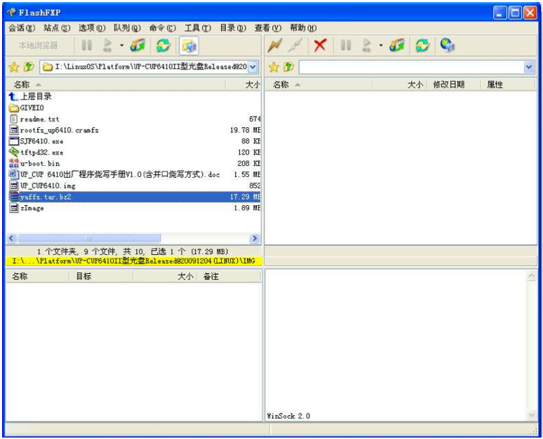Click the log pane scroll up arrow

pyautogui.click(x=531, y=276)
